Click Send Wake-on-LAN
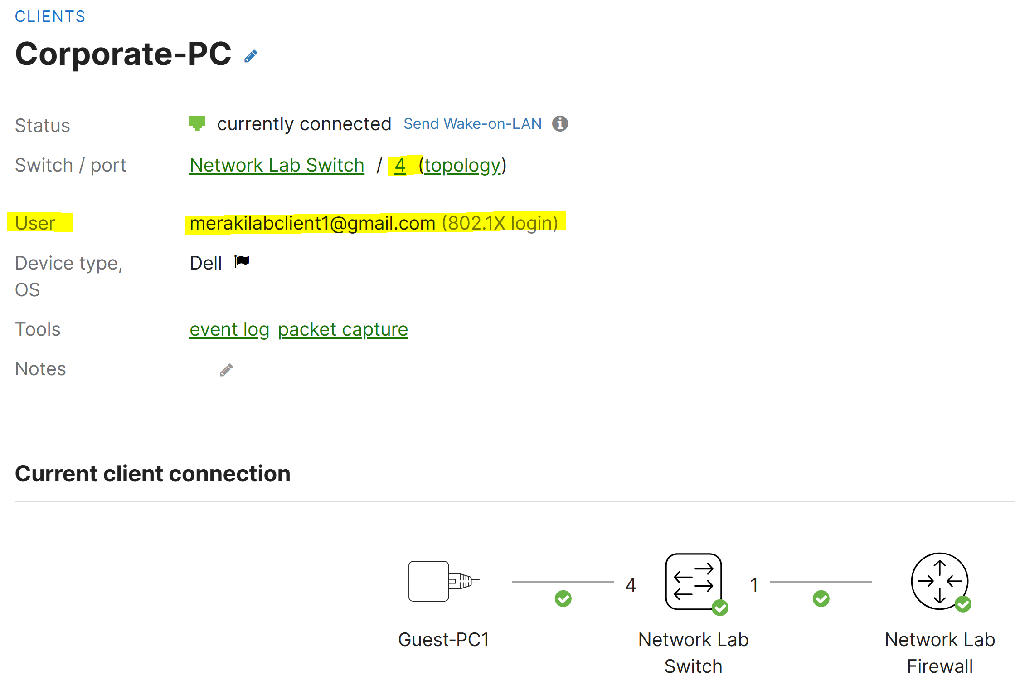 472,123
